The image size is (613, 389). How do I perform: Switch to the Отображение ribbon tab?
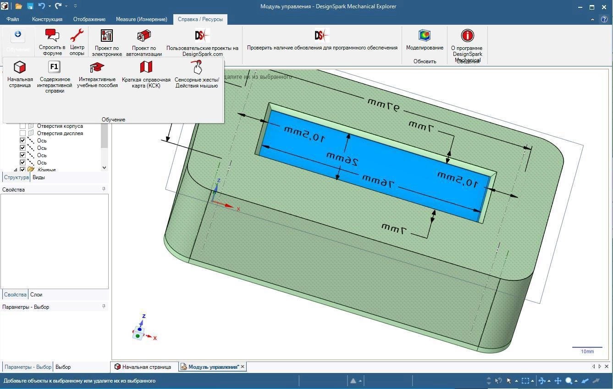tap(89, 19)
